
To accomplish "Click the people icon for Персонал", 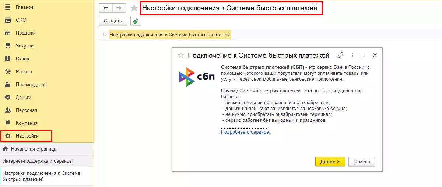I will pyautogui.click(x=7, y=110).
